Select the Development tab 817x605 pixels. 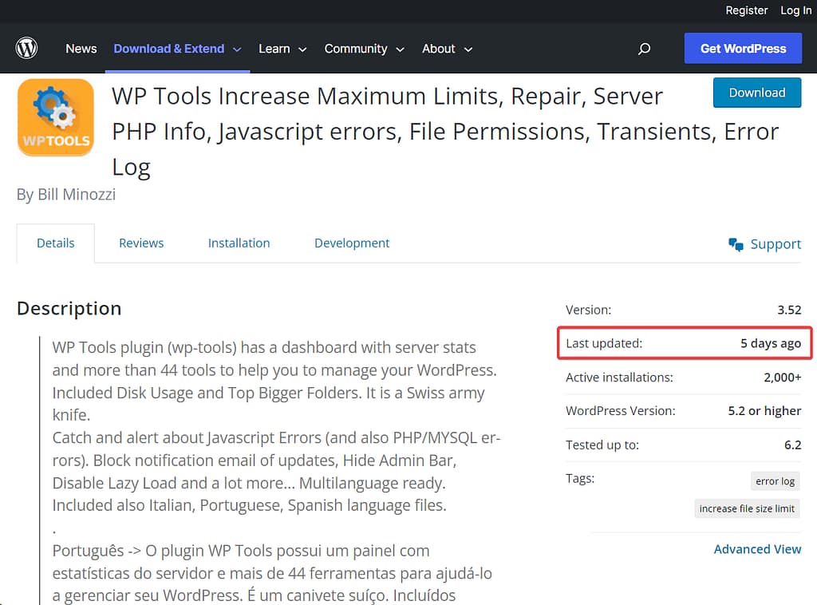351,243
